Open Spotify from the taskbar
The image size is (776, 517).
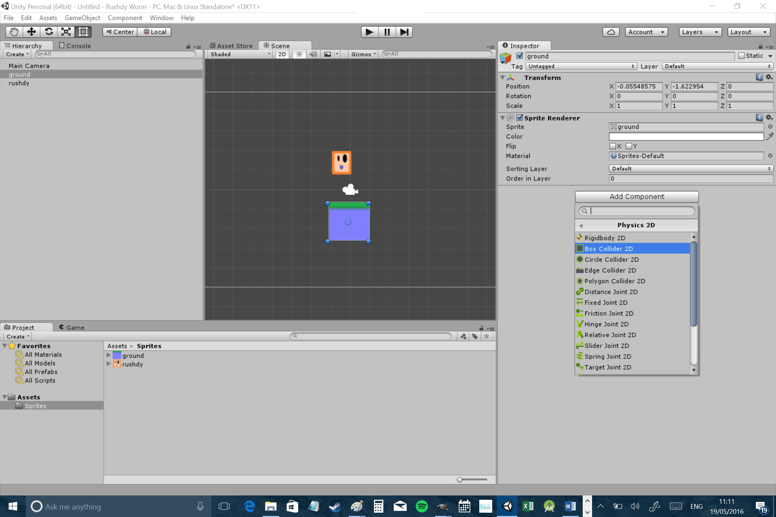422,506
